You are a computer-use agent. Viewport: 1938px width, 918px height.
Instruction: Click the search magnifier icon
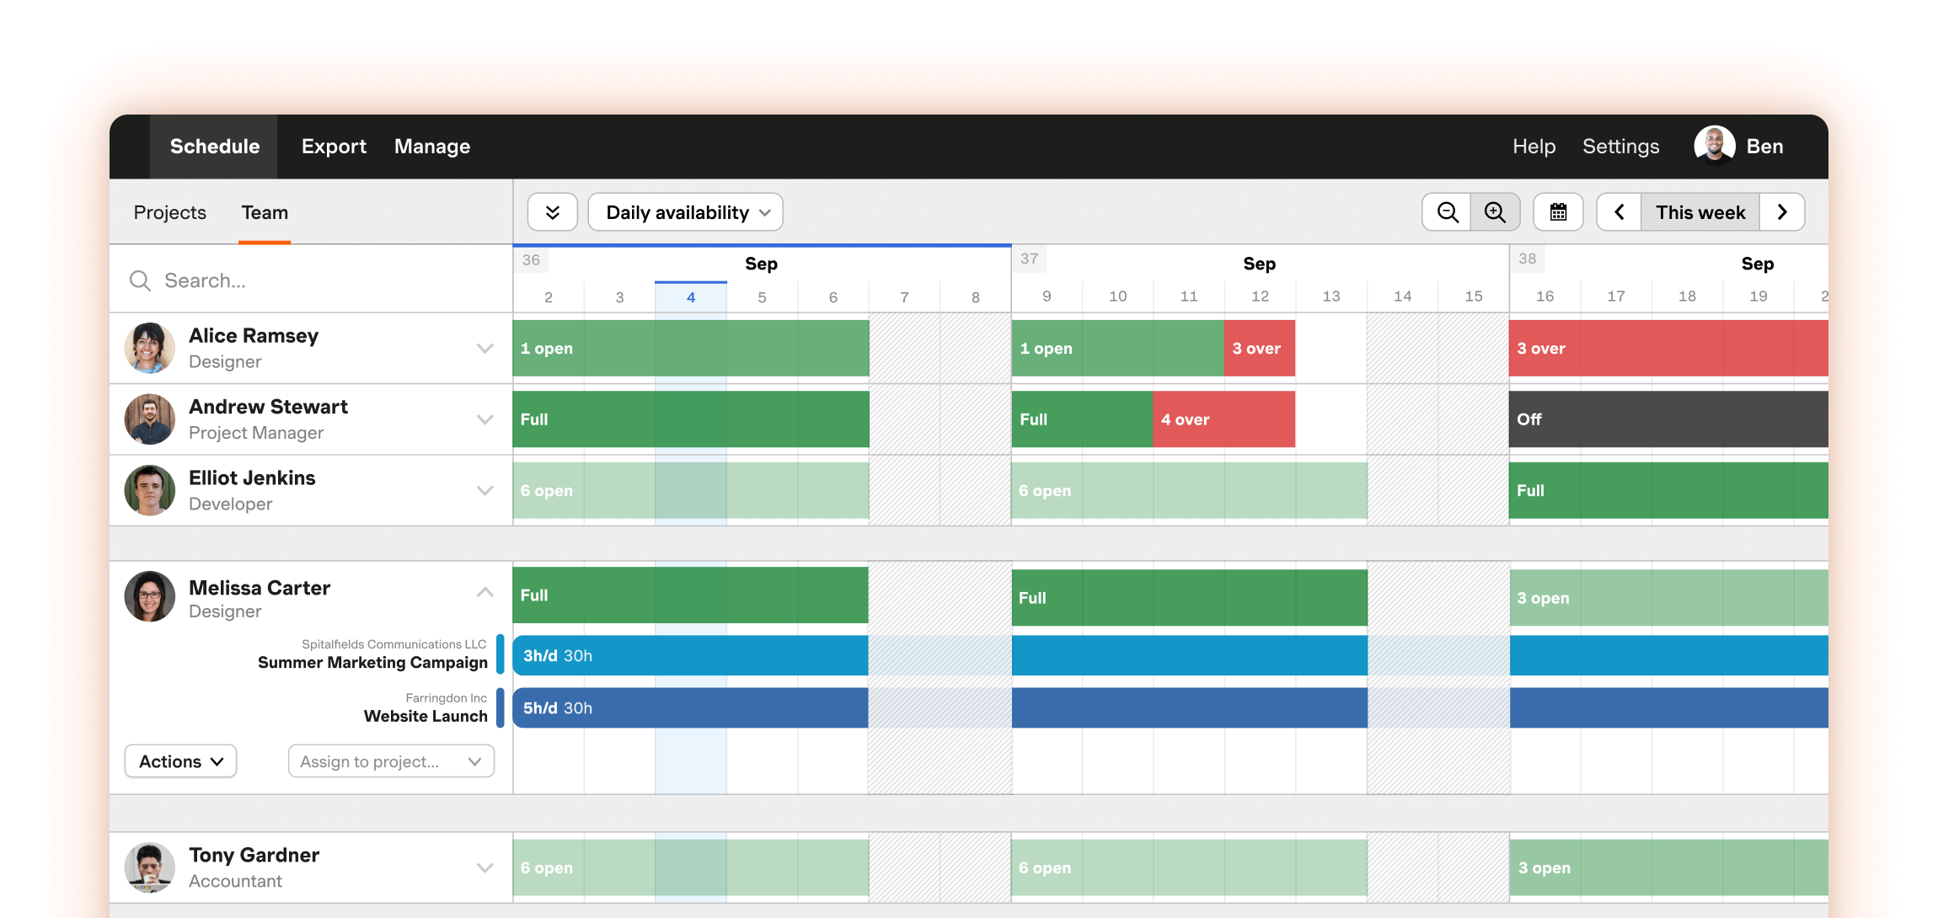click(140, 280)
